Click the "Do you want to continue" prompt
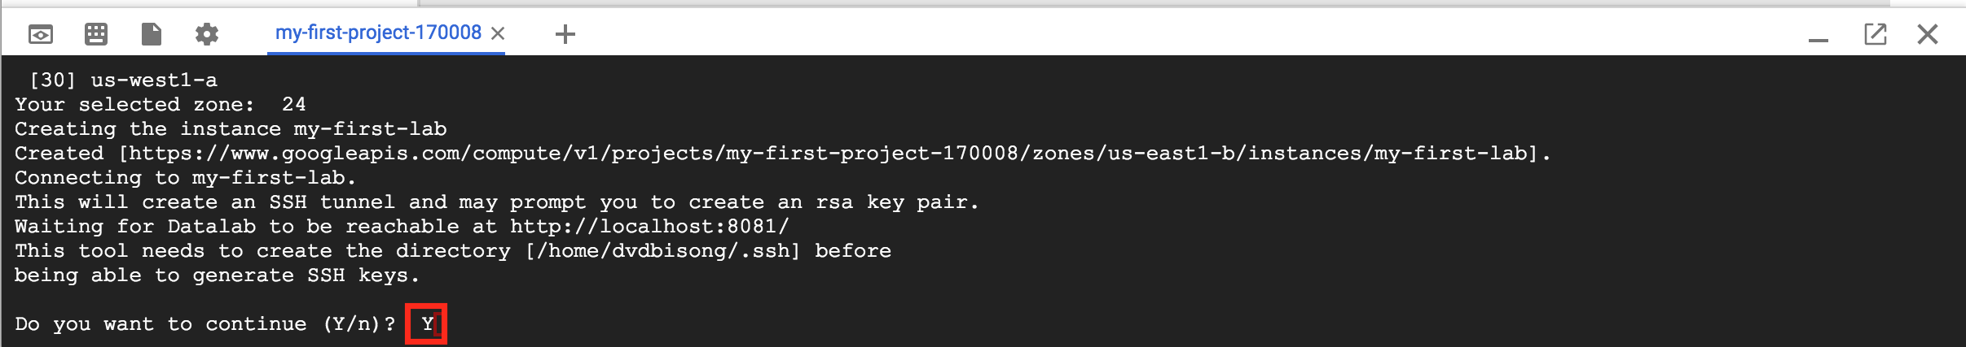 (x=205, y=324)
